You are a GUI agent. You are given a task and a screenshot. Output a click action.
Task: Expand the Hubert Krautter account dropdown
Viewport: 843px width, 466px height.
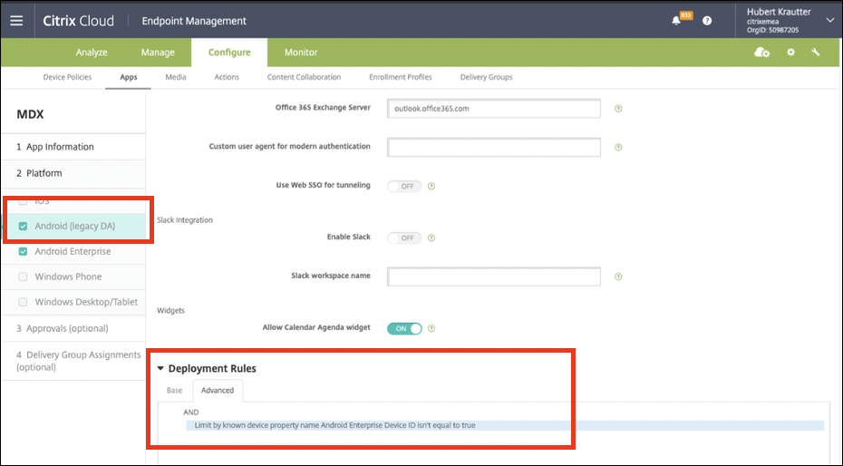tap(829, 20)
